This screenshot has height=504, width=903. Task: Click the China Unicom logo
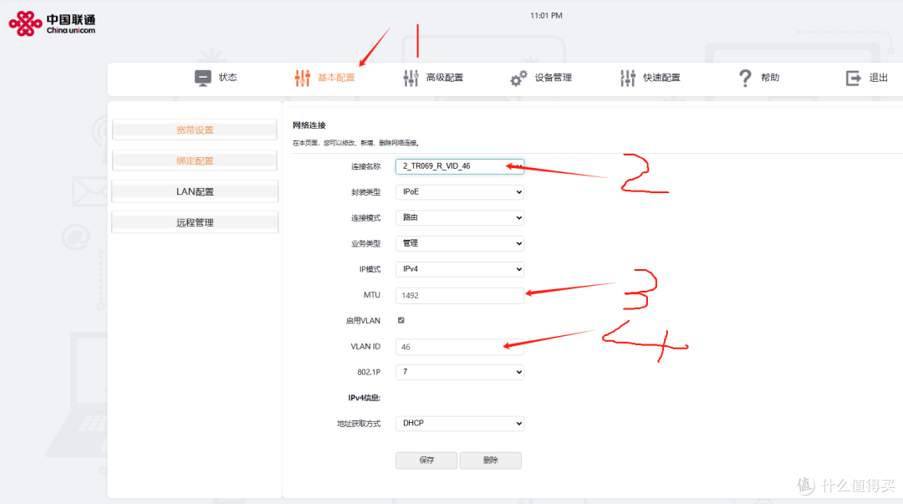tap(52, 23)
